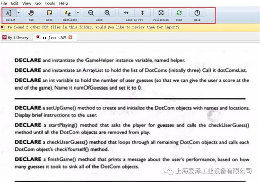The height and width of the screenshot is (182, 260).
Task: Open the View menu
Action: (x=26, y=3)
